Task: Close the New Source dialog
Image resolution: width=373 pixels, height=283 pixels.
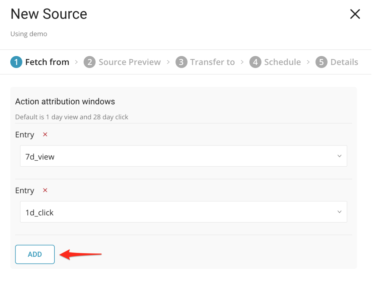Action: coord(355,14)
